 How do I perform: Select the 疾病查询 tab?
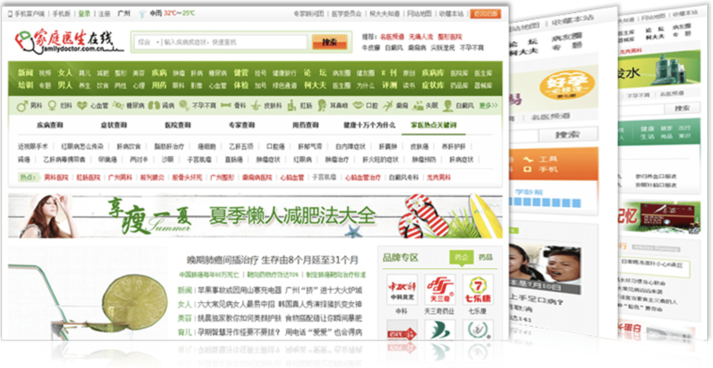tap(50, 125)
